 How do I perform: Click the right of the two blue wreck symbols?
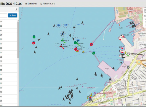66,25
